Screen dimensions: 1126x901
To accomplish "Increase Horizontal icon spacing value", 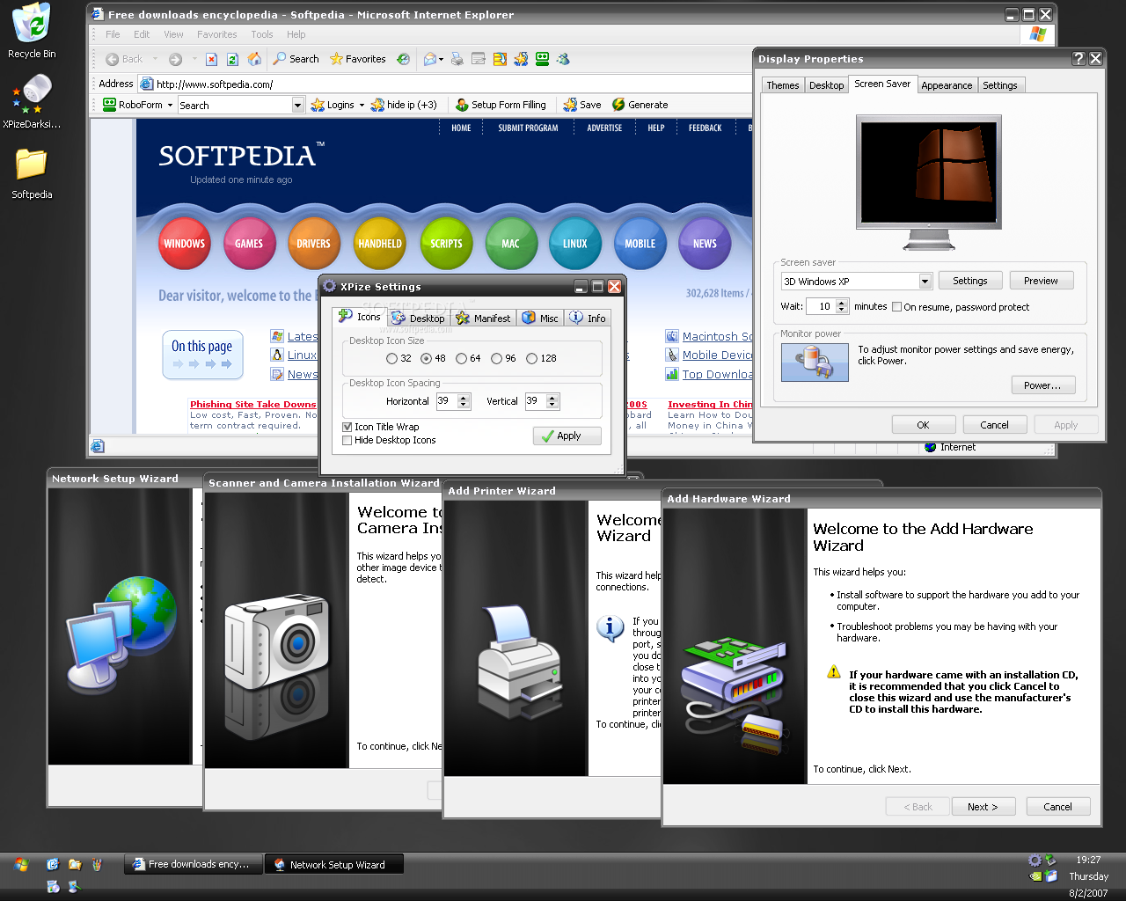I will (464, 398).
